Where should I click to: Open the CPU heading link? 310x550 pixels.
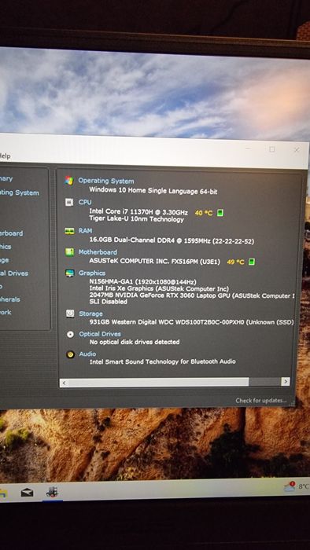coord(85,203)
